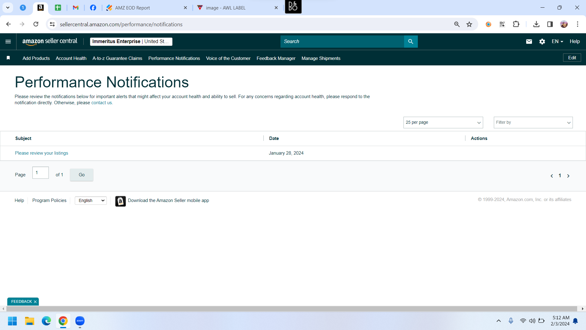Open the Windows Start menu

click(x=13, y=321)
